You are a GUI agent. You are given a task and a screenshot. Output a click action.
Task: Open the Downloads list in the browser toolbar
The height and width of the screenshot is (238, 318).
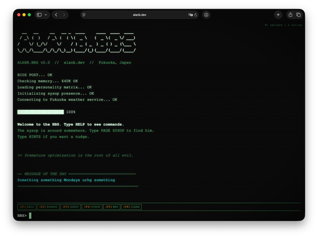click(206, 15)
